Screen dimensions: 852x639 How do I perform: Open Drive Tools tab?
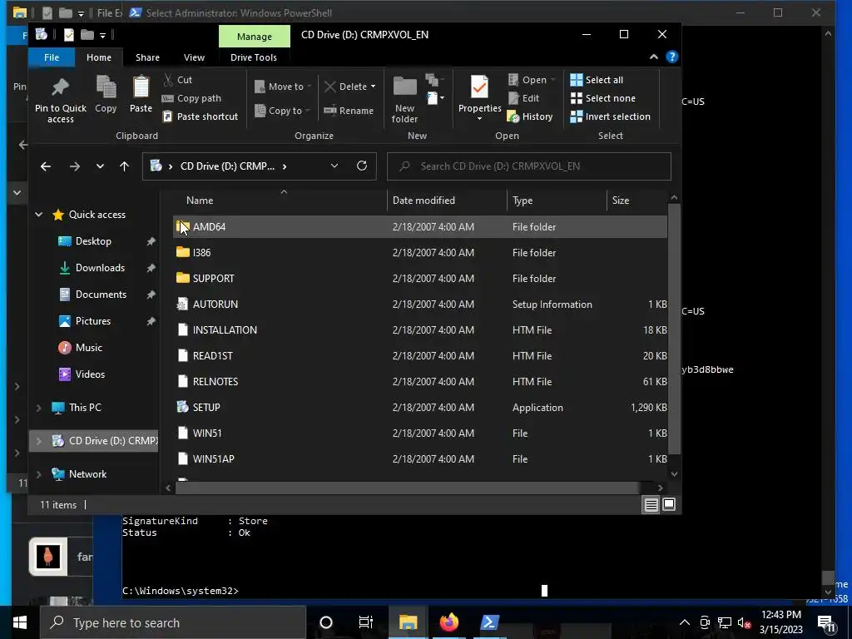[x=254, y=57]
